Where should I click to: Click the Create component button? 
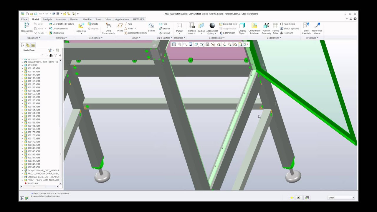(x=93, y=24)
